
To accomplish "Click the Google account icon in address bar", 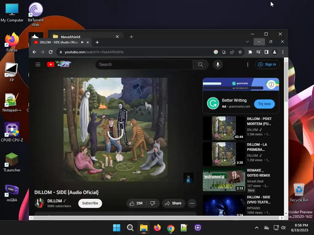I will click(x=216, y=52).
